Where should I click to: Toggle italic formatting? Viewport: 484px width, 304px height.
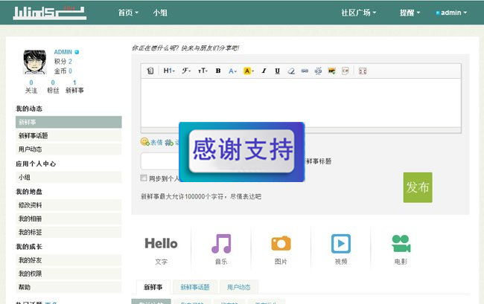(264, 71)
